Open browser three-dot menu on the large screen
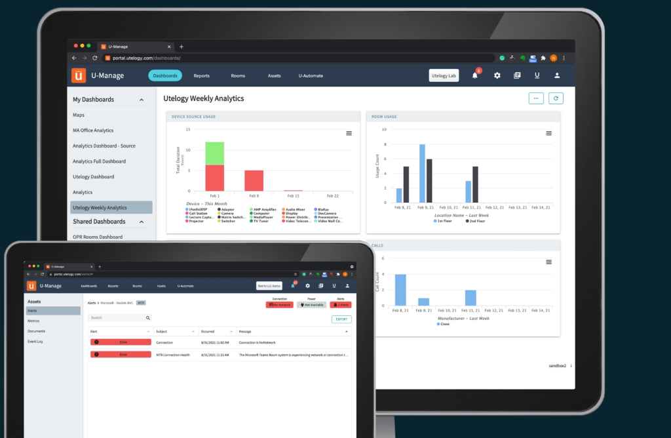Screen dimensions: 671x438 click(564, 58)
